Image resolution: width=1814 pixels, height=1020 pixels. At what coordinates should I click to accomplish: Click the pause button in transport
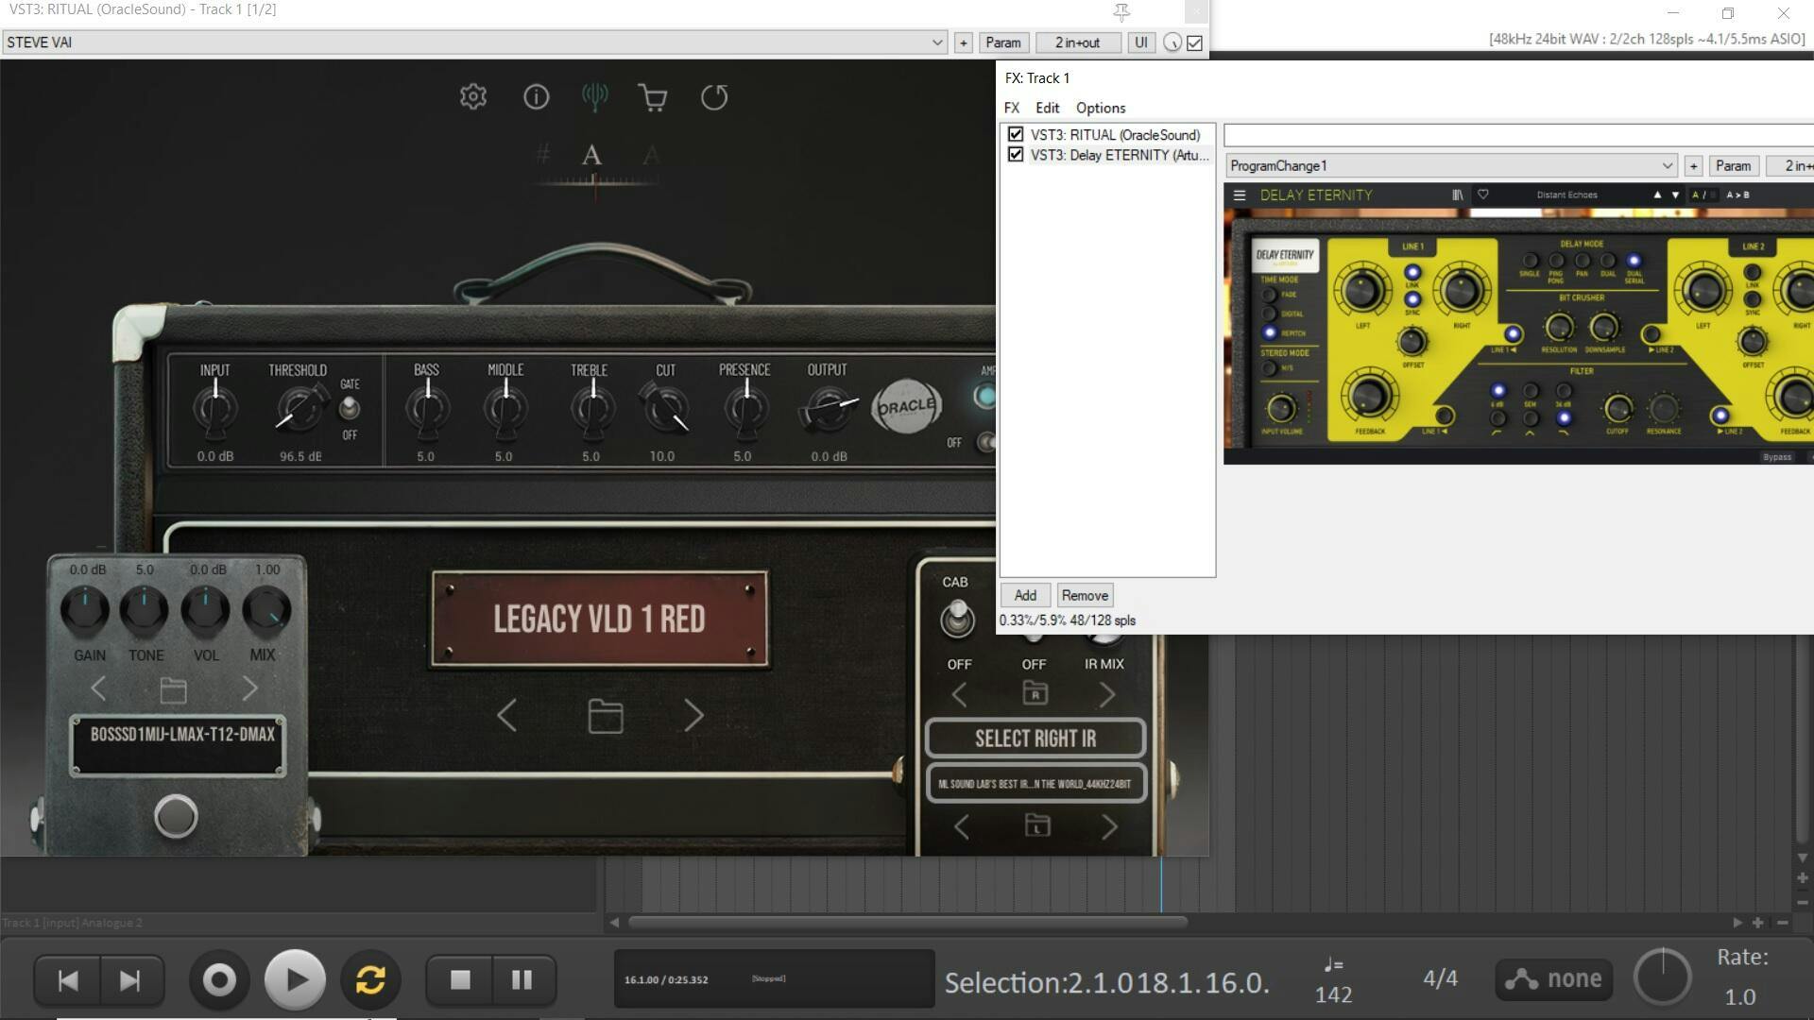[522, 980]
